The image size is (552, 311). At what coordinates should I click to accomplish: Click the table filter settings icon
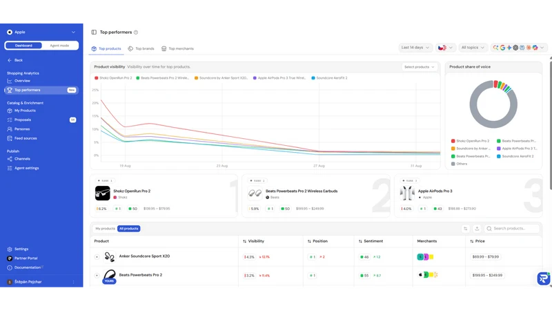(465, 229)
